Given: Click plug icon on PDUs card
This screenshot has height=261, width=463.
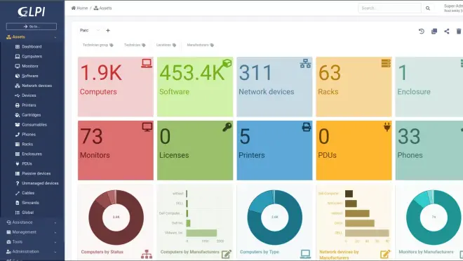Looking at the screenshot, I should (387, 127).
